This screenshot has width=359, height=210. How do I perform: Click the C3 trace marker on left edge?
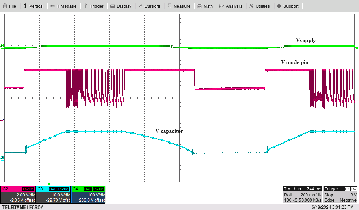point(2,157)
